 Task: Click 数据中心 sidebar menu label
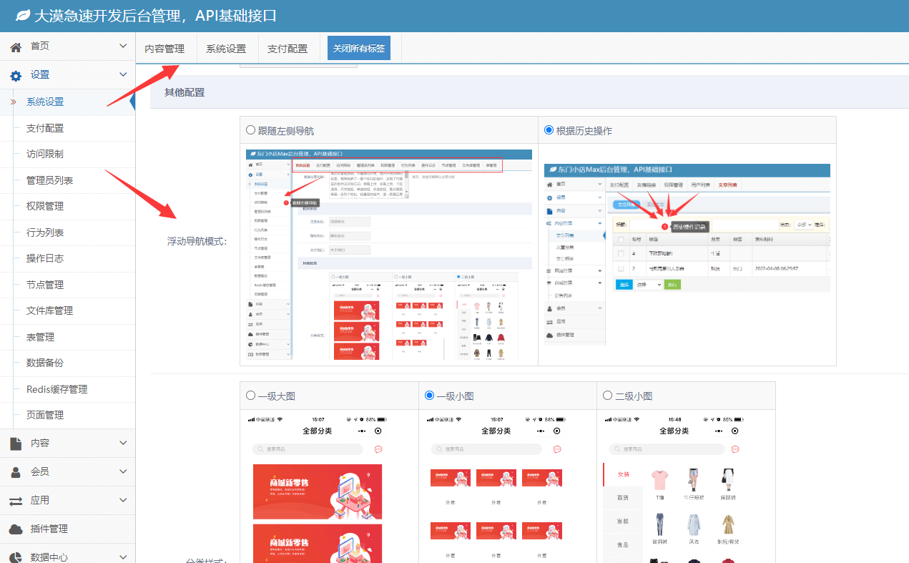point(50,557)
